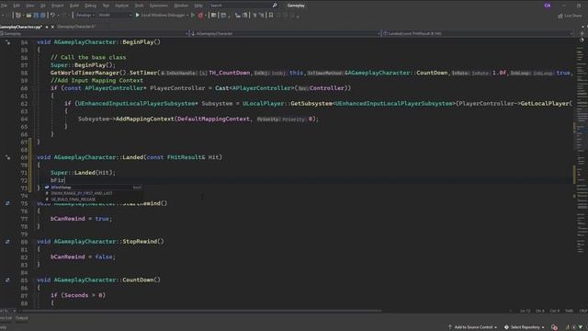The height and width of the screenshot is (331, 588).
Task: Click the Open File toolbar icon
Action: (x=28, y=16)
